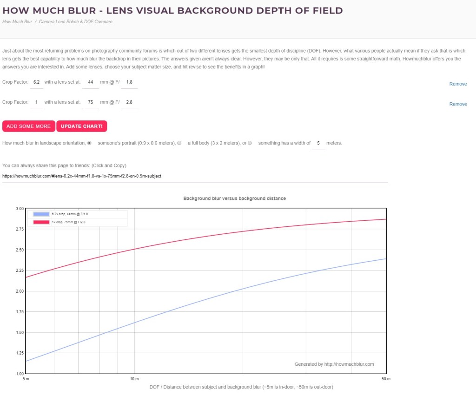Remove the 75 mm lens row
This screenshot has height=396, width=476.
(x=458, y=104)
